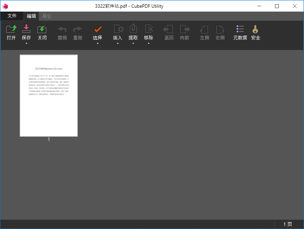
Task: Switch to the 其它 (Other) tab
Action: tap(47, 16)
